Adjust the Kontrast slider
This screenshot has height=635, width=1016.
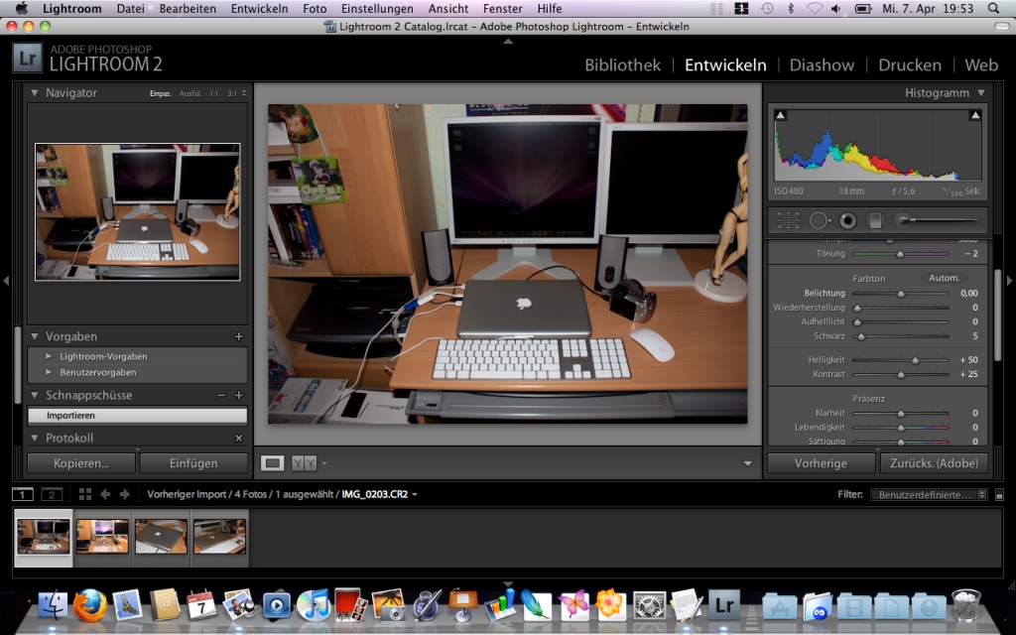coord(901,374)
